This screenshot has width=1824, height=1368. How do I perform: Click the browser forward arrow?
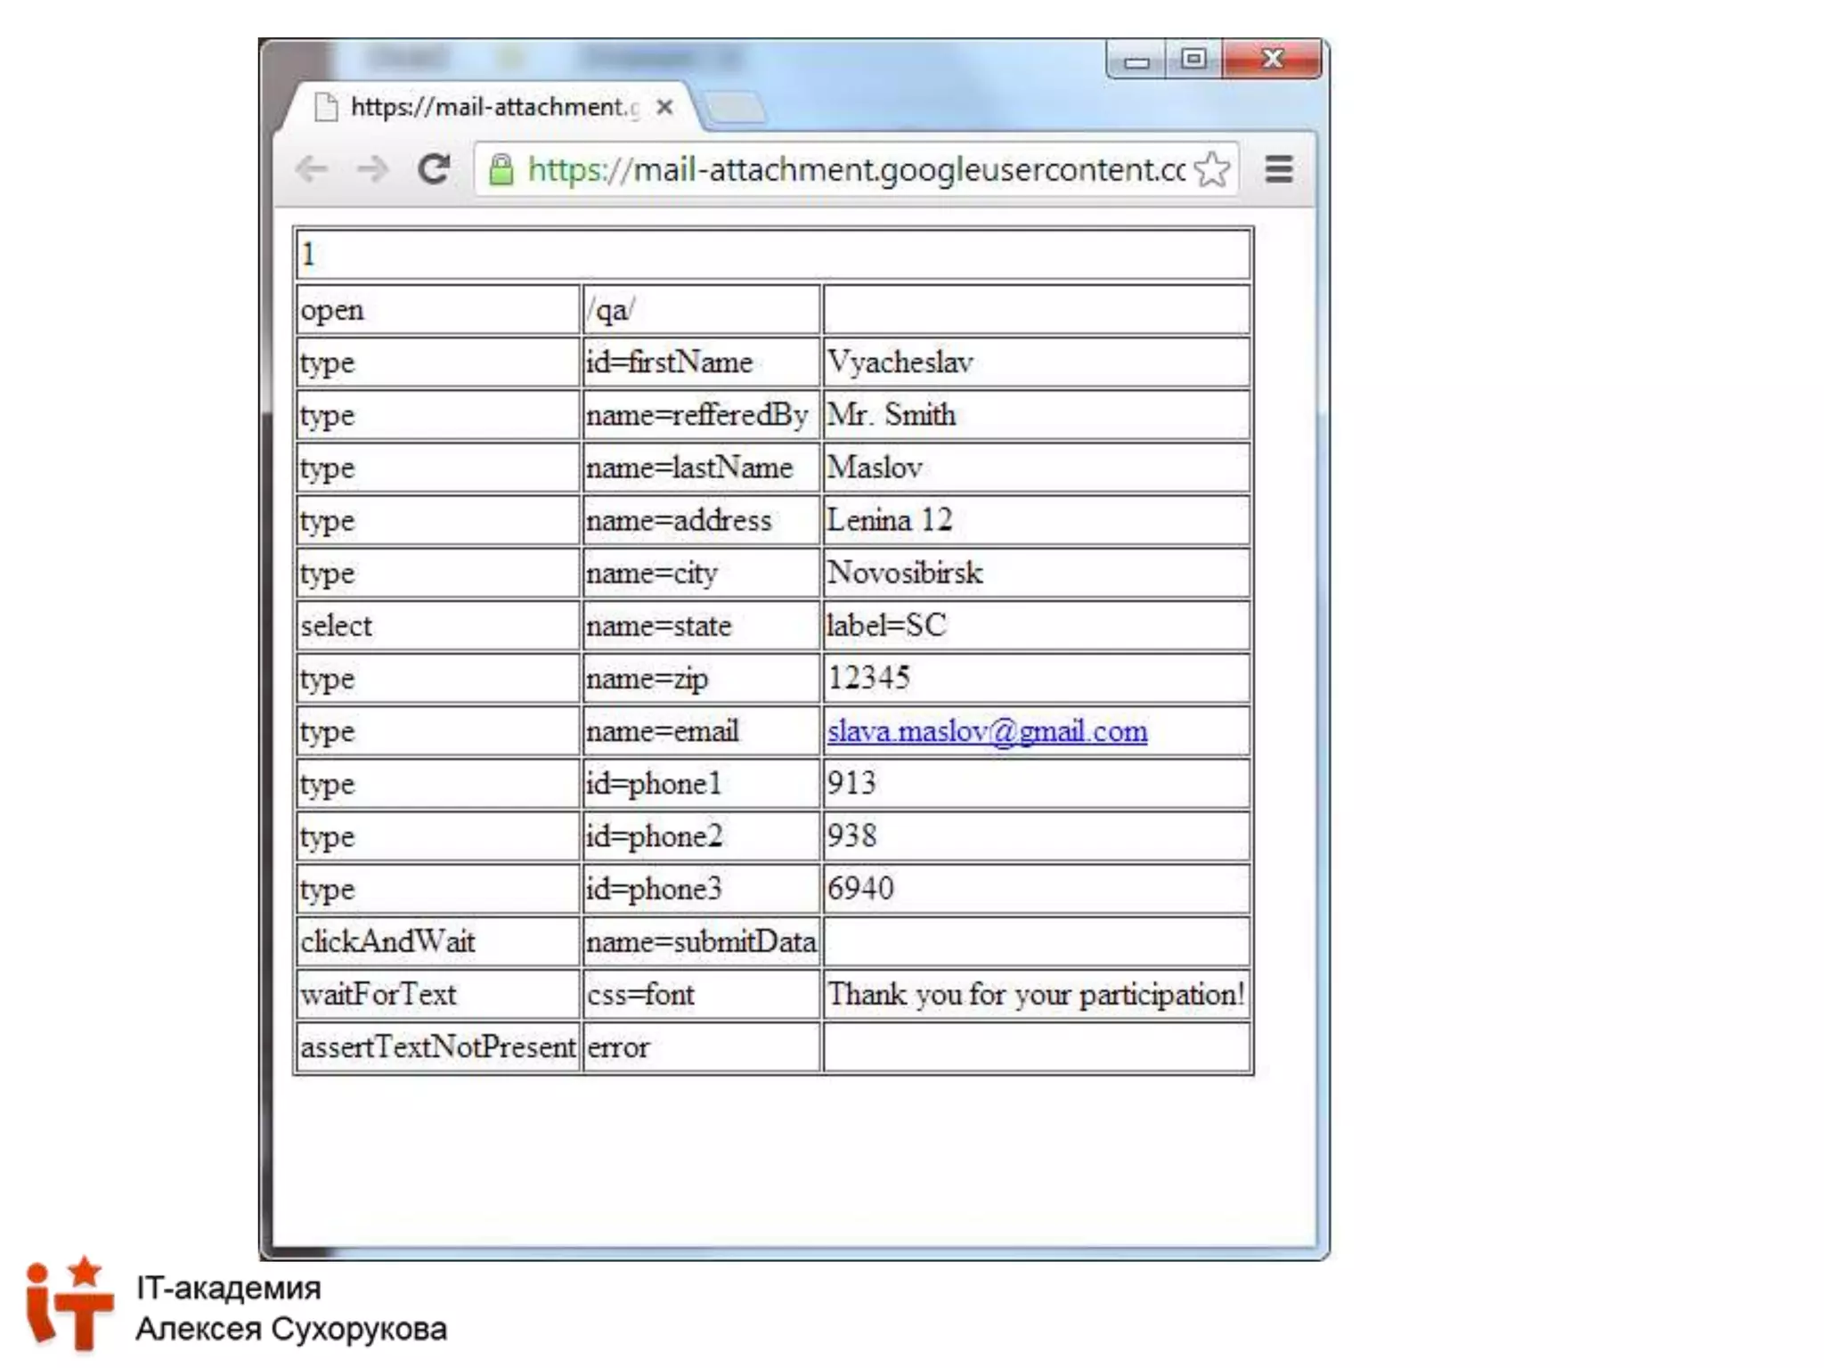tap(372, 169)
